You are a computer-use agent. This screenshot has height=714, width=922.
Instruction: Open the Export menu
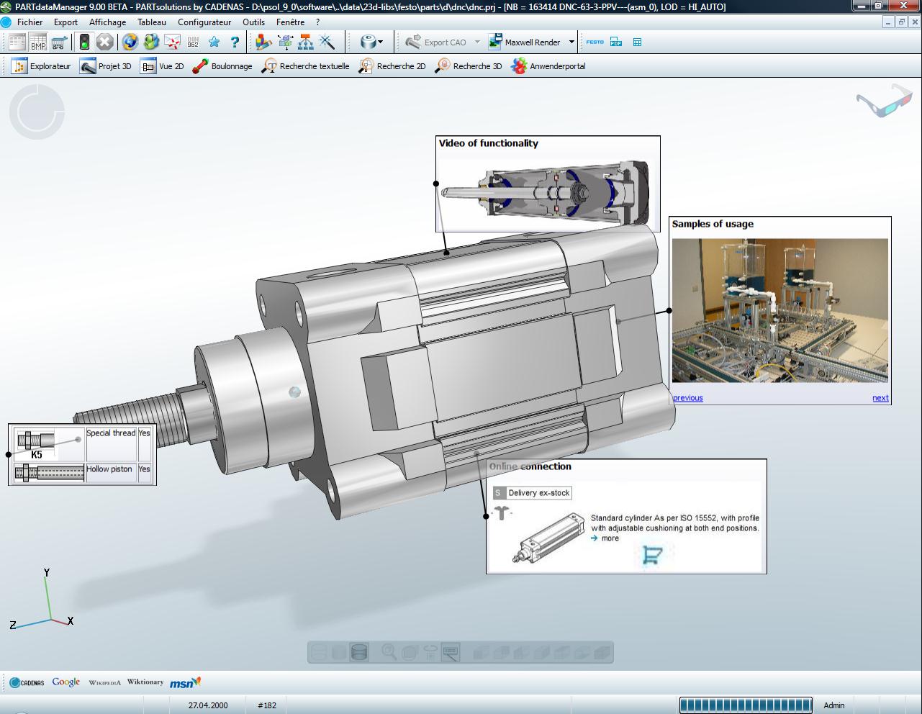click(65, 22)
